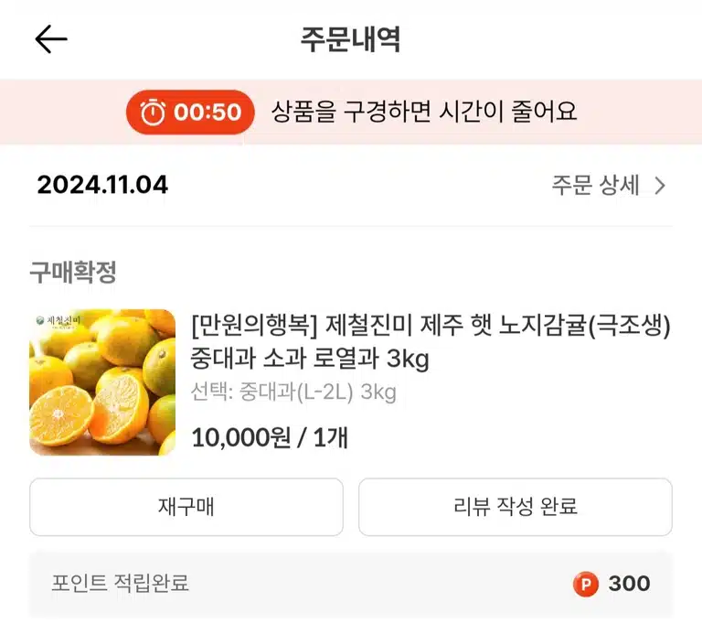Tap the 선택: 중대과(L-2L) 3kg option text
702x634 pixels.
point(293,392)
